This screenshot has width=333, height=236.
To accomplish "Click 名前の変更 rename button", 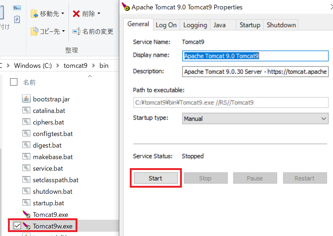I will click(x=93, y=31).
